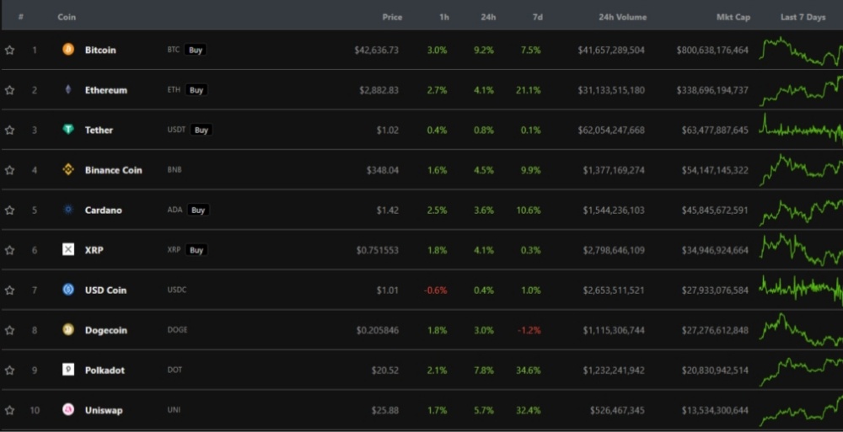Open the XRP coin name link

pos(94,249)
